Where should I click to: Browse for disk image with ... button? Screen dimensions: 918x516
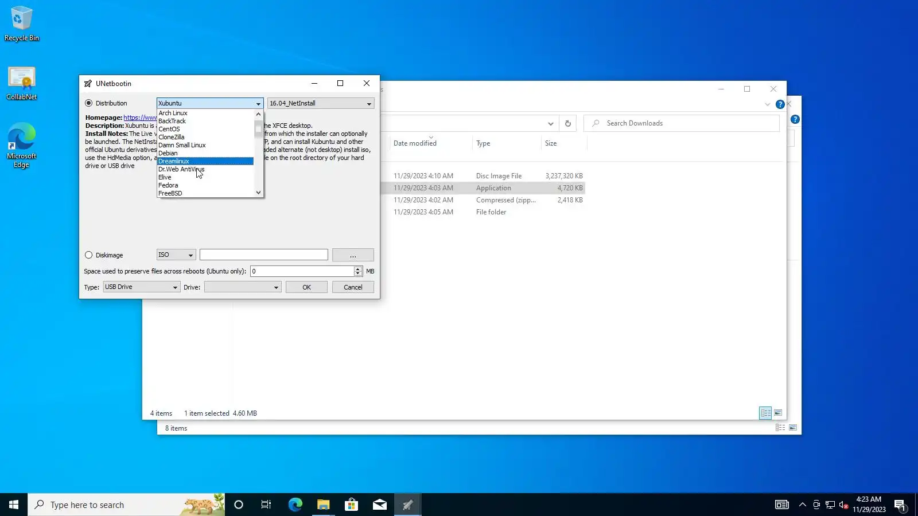(353, 255)
